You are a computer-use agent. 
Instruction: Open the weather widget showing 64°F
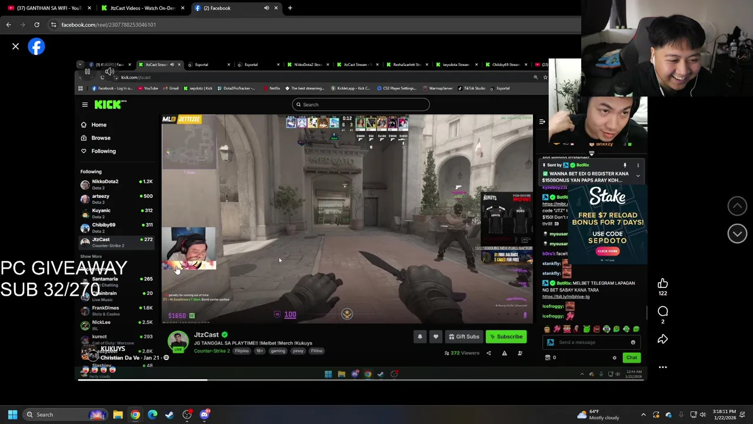coord(598,415)
